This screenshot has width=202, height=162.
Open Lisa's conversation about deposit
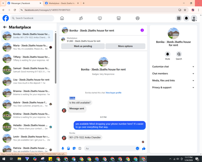[27, 81]
